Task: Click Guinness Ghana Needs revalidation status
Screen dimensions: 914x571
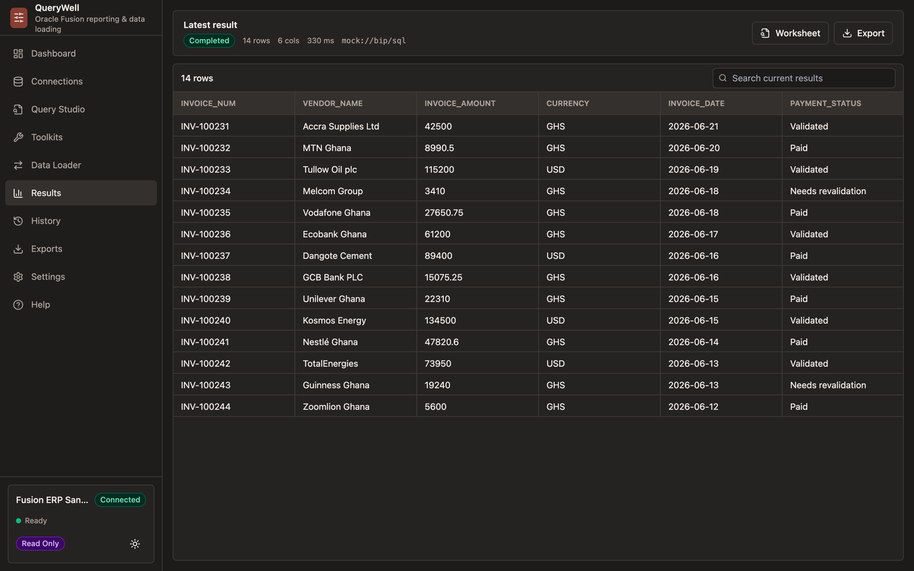Action: [x=843, y=385]
